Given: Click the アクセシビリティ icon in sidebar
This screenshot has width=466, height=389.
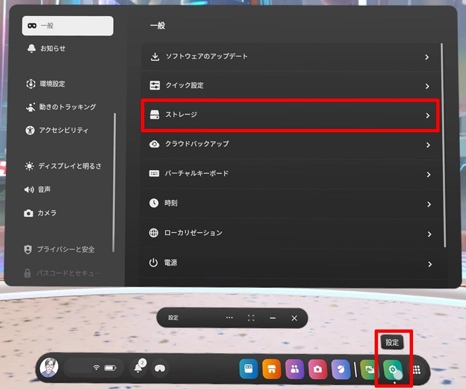Looking at the screenshot, I should pos(30,130).
